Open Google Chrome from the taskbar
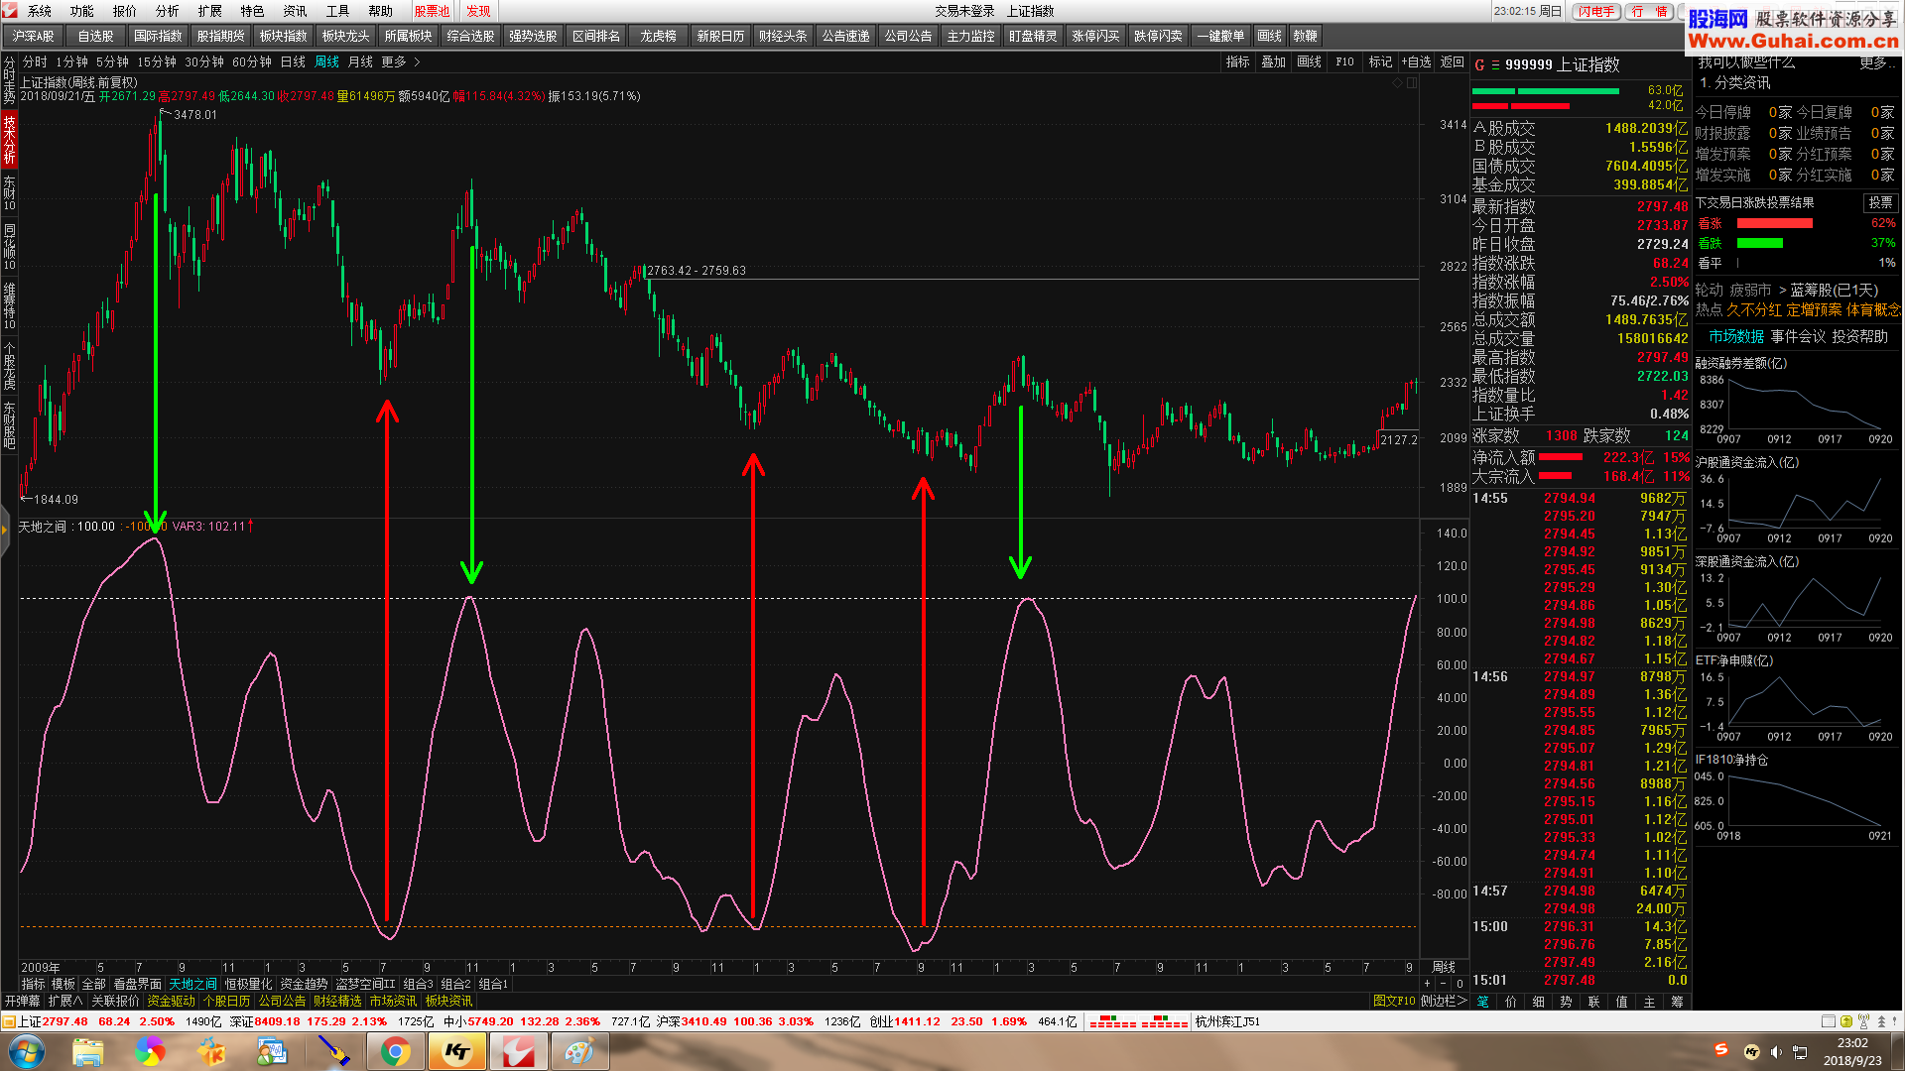1905x1071 pixels. [395, 1051]
